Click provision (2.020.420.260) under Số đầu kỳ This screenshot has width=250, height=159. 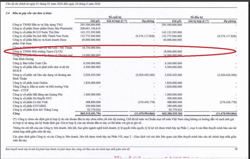pos(227,75)
